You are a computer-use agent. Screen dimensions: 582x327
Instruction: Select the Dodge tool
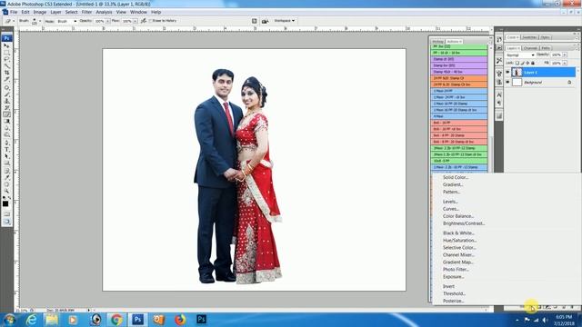pyautogui.click(x=6, y=135)
